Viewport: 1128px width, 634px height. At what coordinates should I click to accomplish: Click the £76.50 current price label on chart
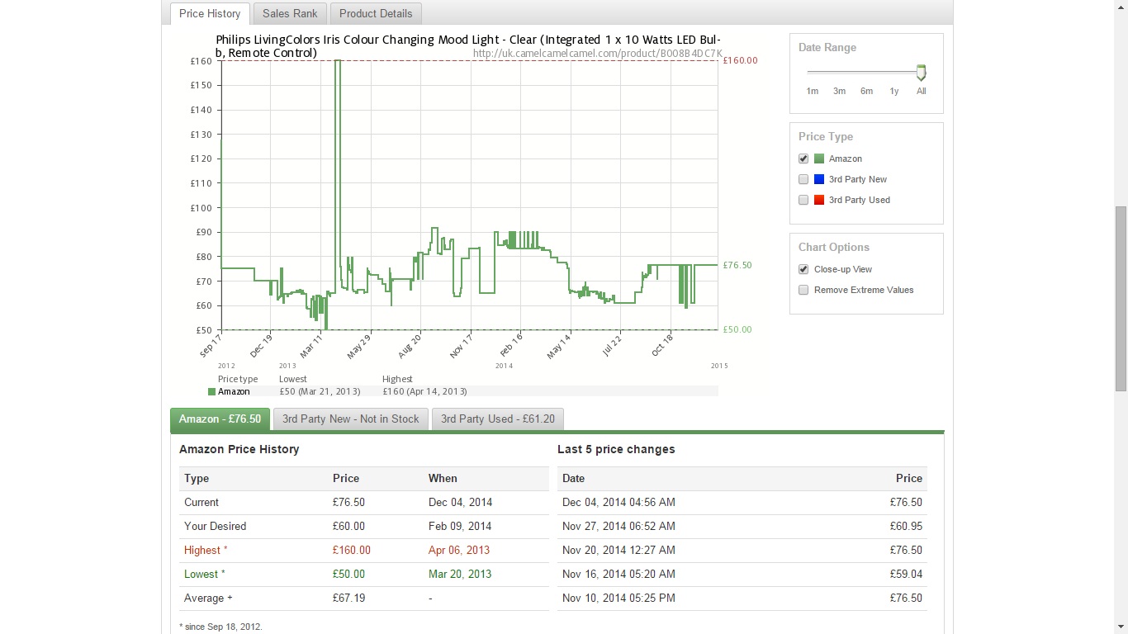(x=737, y=265)
